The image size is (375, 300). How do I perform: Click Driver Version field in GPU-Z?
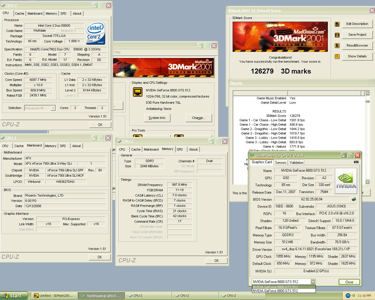point(316,249)
